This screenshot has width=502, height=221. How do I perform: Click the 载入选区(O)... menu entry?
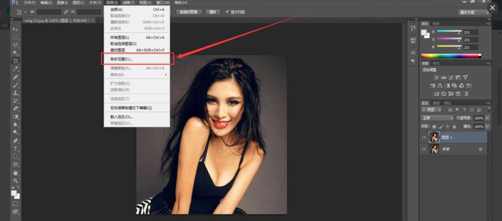click(x=121, y=117)
